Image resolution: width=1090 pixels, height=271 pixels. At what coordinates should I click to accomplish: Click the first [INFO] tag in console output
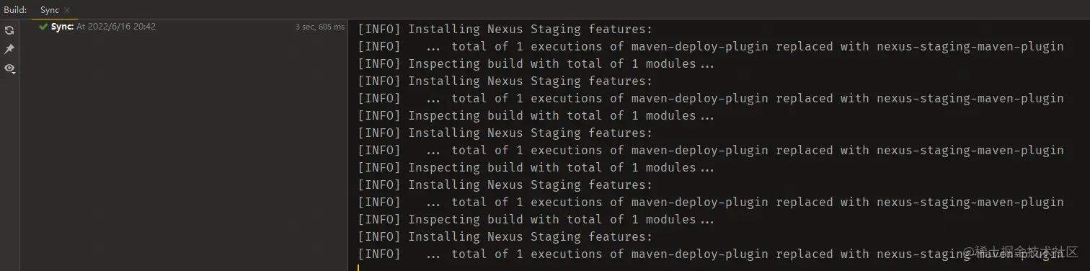[x=378, y=29]
